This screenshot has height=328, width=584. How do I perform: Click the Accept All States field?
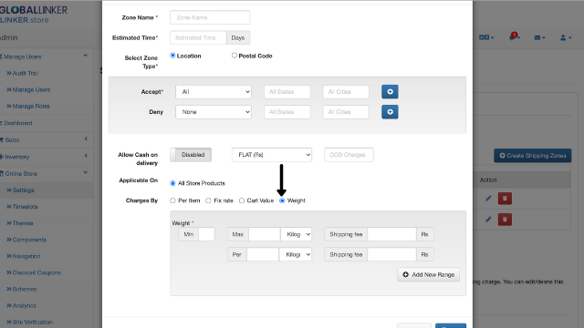click(x=287, y=92)
